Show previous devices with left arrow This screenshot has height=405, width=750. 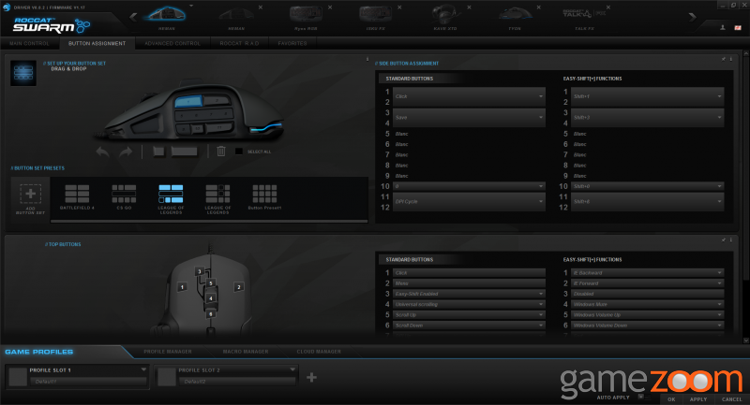pyautogui.click(x=133, y=17)
